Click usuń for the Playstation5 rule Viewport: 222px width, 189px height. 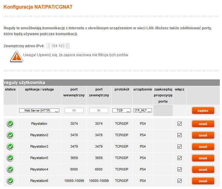coord(203,158)
